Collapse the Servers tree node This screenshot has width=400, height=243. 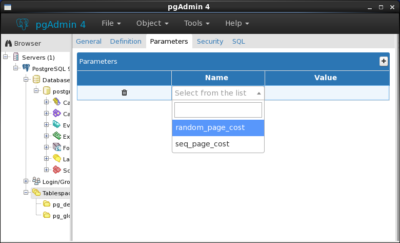(5, 57)
